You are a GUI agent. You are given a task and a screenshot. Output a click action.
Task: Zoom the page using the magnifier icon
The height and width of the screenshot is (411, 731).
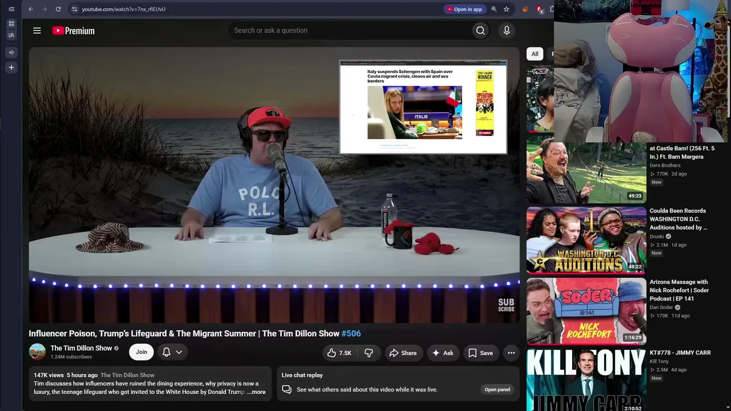click(494, 9)
